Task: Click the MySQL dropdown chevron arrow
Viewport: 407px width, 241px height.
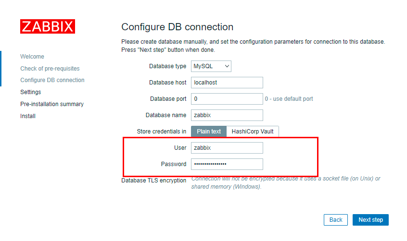Action: (227, 66)
